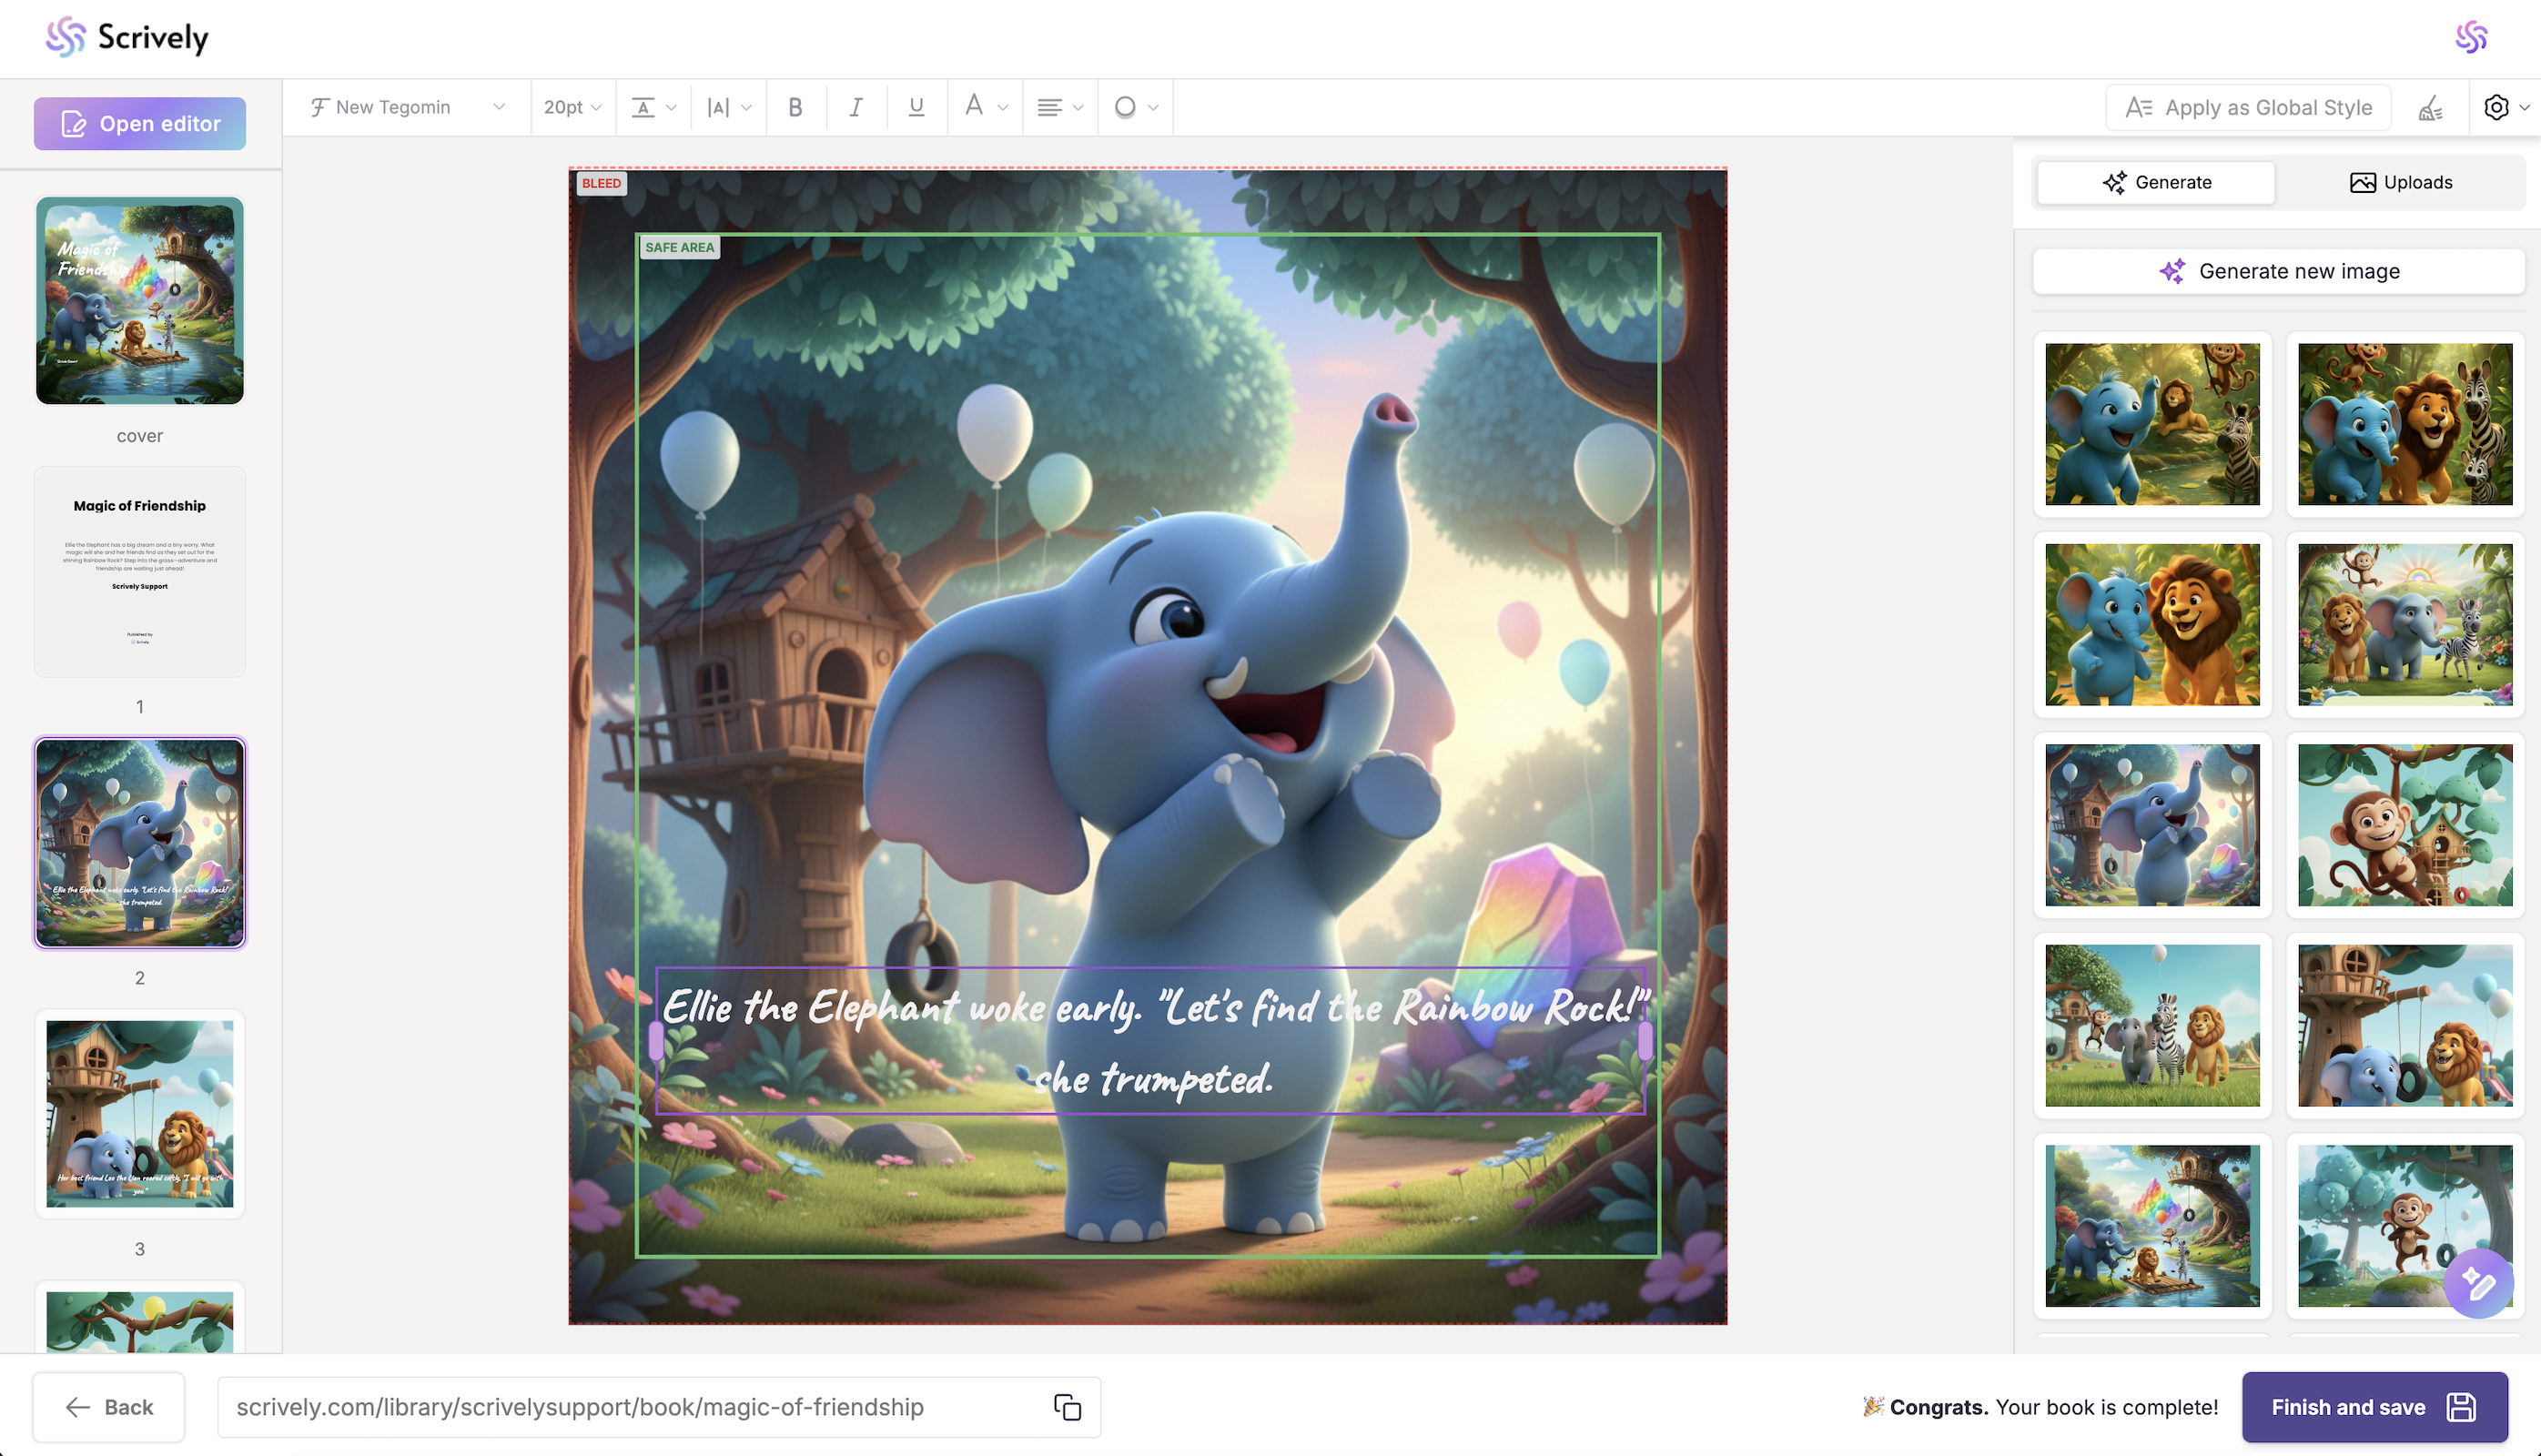Expand the 20pt font size dropdown
Screen dimensions: 2541x1456
[x=572, y=107]
